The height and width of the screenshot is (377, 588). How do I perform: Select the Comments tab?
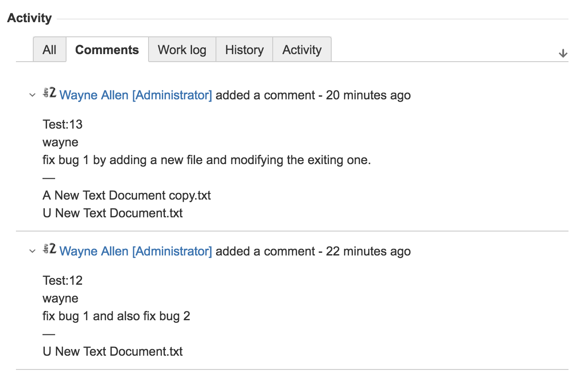[x=107, y=50]
